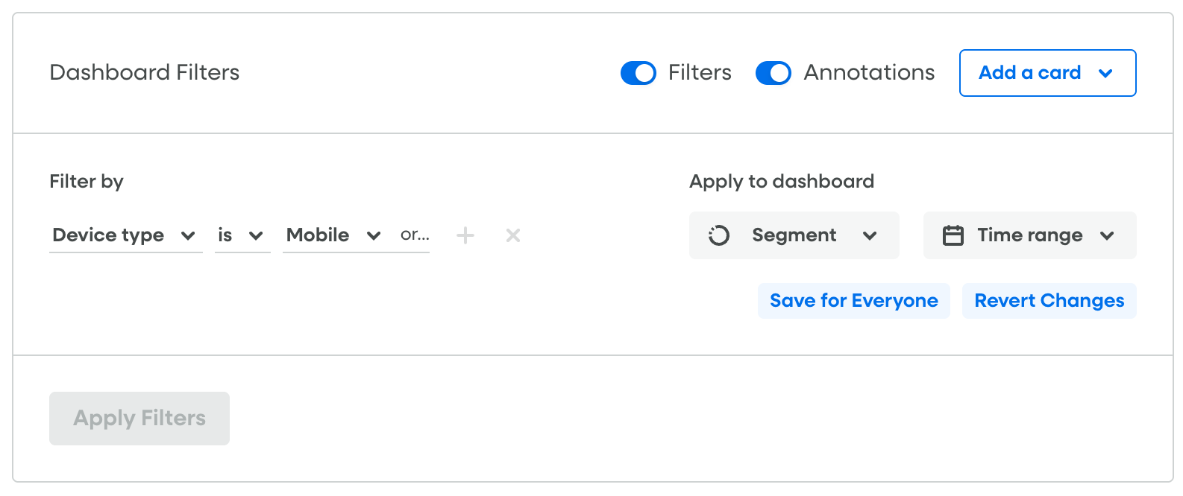
Task: Open the "is" operator dropdown
Action: point(239,235)
